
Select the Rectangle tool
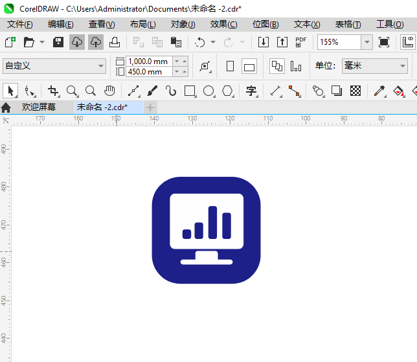pos(190,91)
